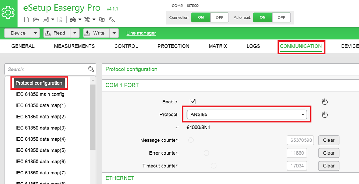The width and height of the screenshot is (359, 184).
Task: Switch to the PROTECTION tab
Action: pyautogui.click(x=173, y=46)
